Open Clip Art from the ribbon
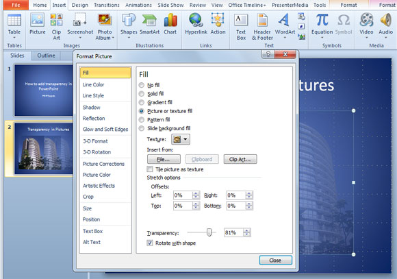The width and height of the screenshot is (397, 279). (56, 26)
